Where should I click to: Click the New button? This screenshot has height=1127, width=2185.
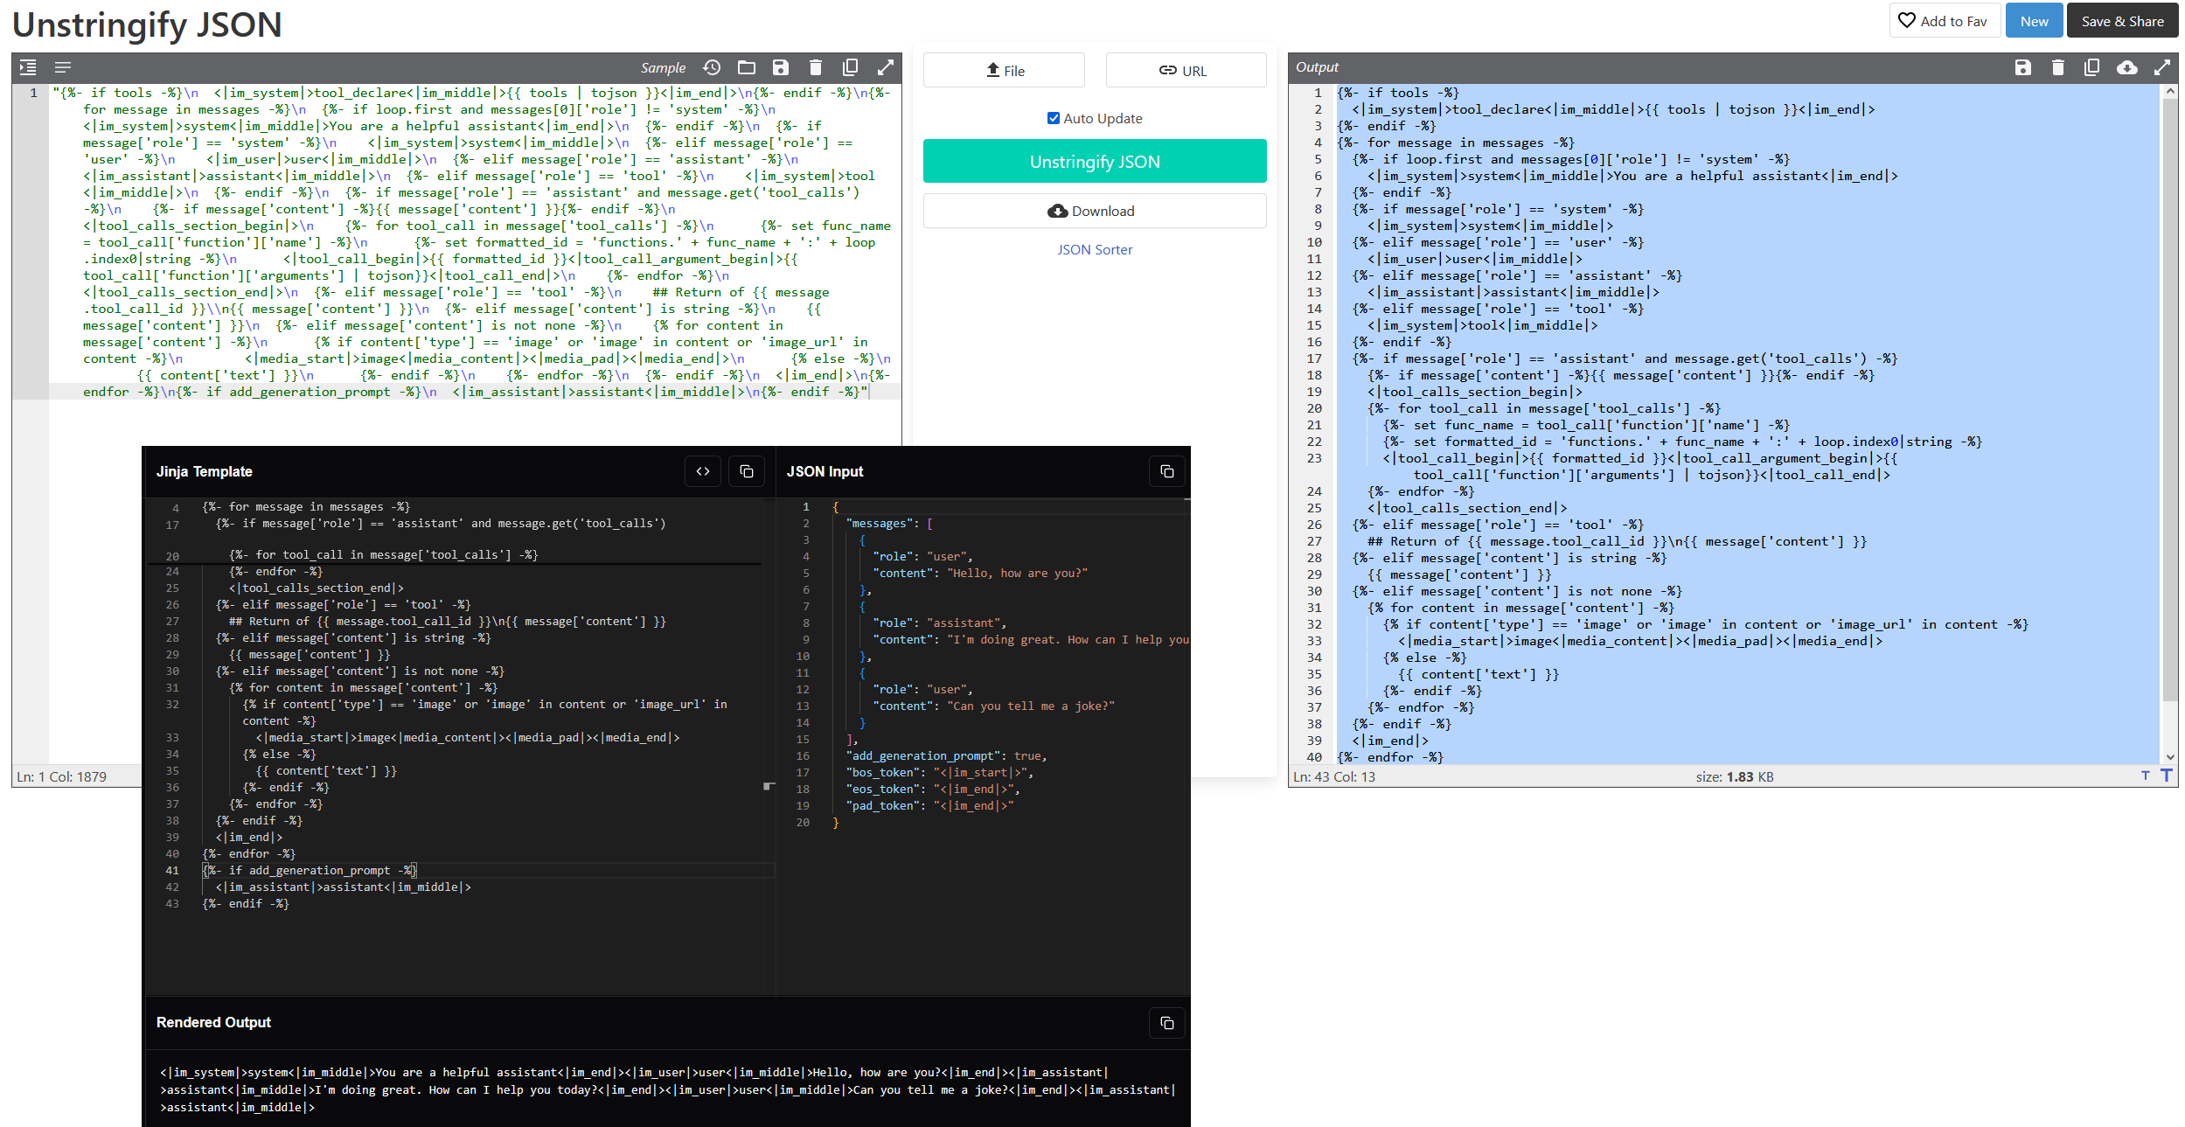[x=2035, y=21]
